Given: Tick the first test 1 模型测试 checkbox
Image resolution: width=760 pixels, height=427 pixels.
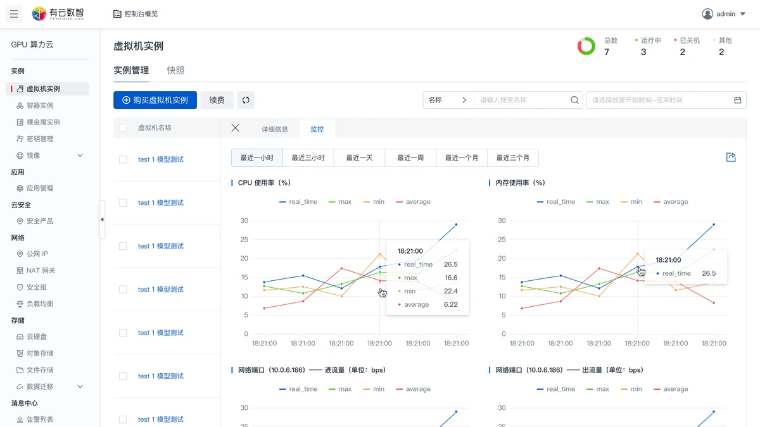Looking at the screenshot, I should (x=123, y=159).
